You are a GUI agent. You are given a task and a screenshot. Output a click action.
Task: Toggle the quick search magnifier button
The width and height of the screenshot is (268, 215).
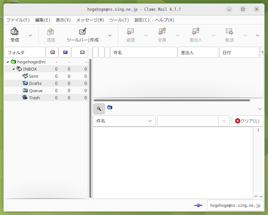[x=99, y=109]
